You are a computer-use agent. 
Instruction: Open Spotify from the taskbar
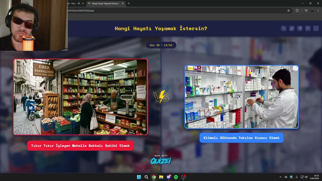(176, 177)
